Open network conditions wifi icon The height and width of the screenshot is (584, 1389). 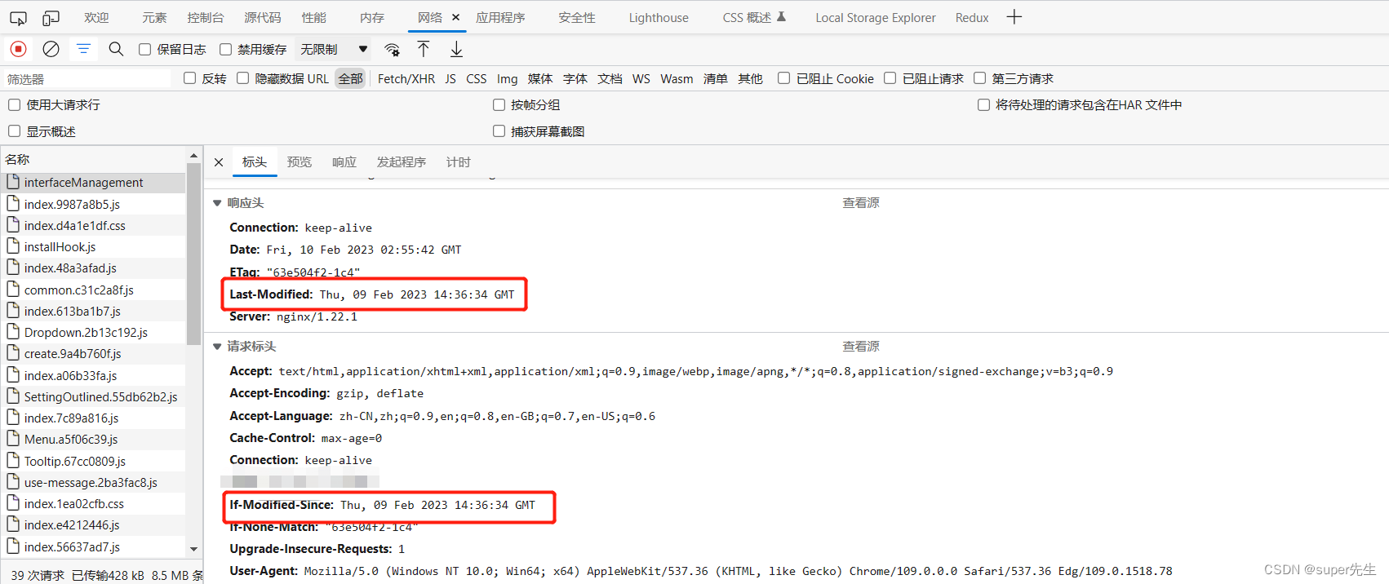392,49
